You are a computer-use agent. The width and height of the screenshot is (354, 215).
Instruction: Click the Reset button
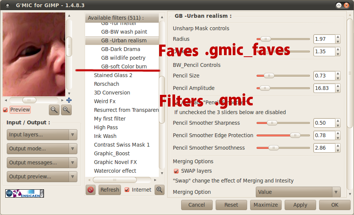[x=231, y=205]
